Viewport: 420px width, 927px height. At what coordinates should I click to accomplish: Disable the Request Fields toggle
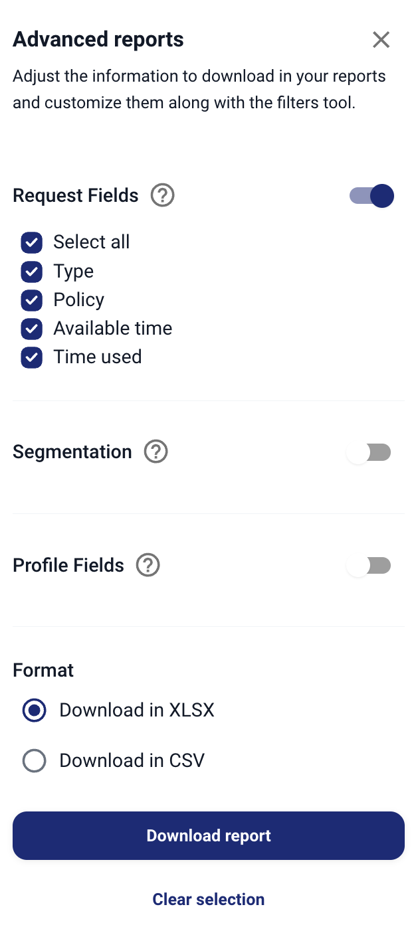pyautogui.click(x=371, y=196)
